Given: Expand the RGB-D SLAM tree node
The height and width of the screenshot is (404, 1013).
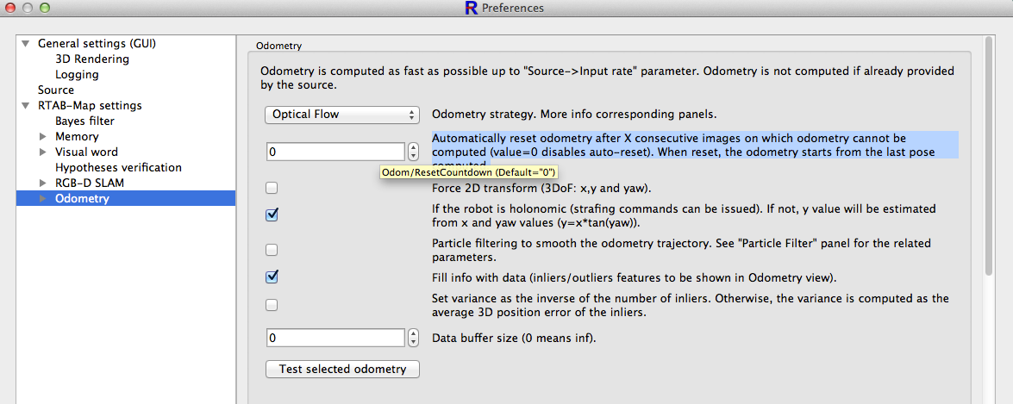Looking at the screenshot, I should point(43,183).
